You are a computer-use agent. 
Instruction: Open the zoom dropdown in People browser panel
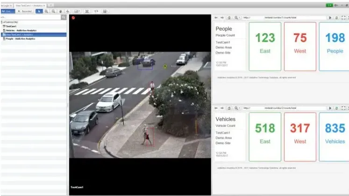tap(237, 17)
